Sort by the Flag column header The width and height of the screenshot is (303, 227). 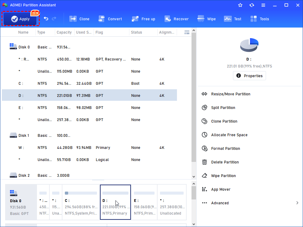[x=99, y=32]
